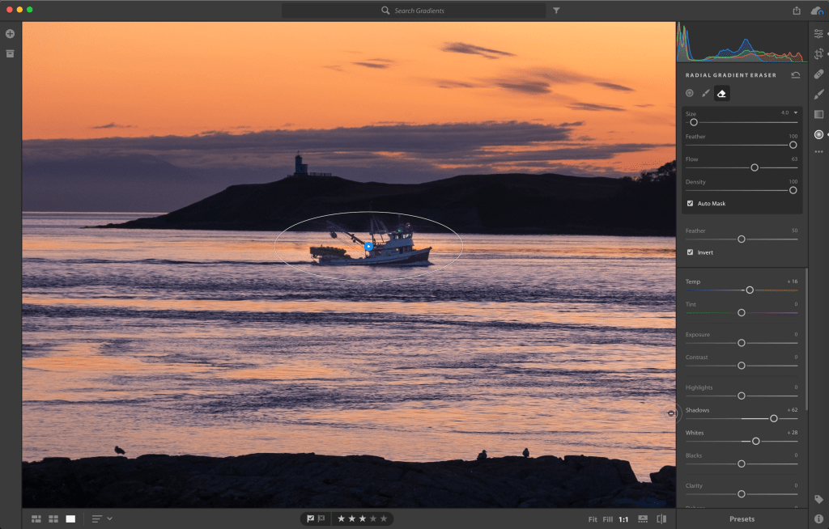Select the Brush tool in the right sidebar
The image size is (829, 529).
click(x=818, y=94)
